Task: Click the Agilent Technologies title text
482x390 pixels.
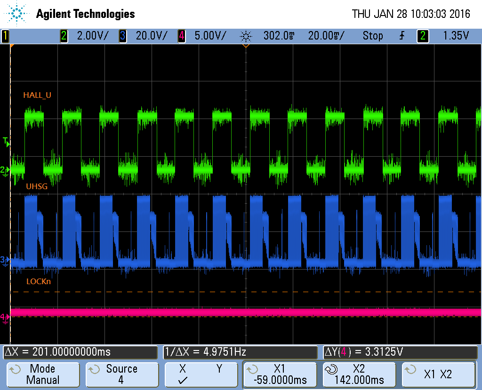Action: pos(86,14)
